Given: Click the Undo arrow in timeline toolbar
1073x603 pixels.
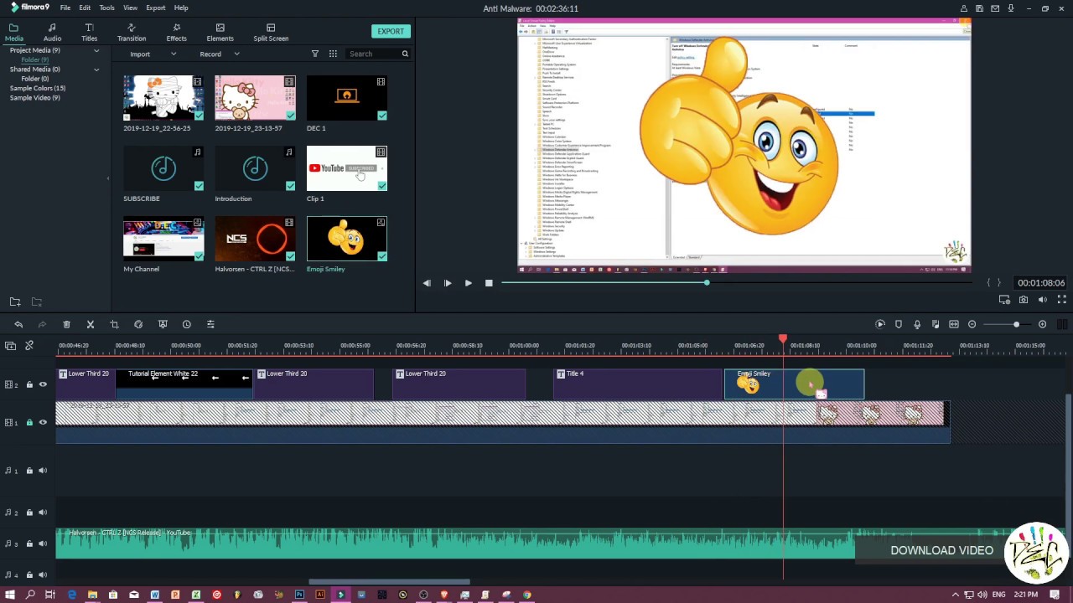Looking at the screenshot, I should click(18, 324).
